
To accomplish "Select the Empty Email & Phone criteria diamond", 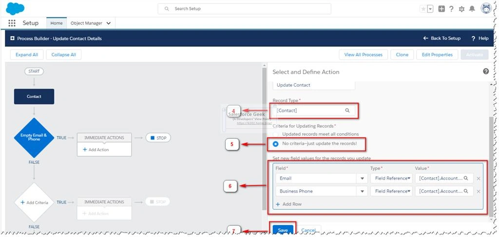I will (x=34, y=137).
